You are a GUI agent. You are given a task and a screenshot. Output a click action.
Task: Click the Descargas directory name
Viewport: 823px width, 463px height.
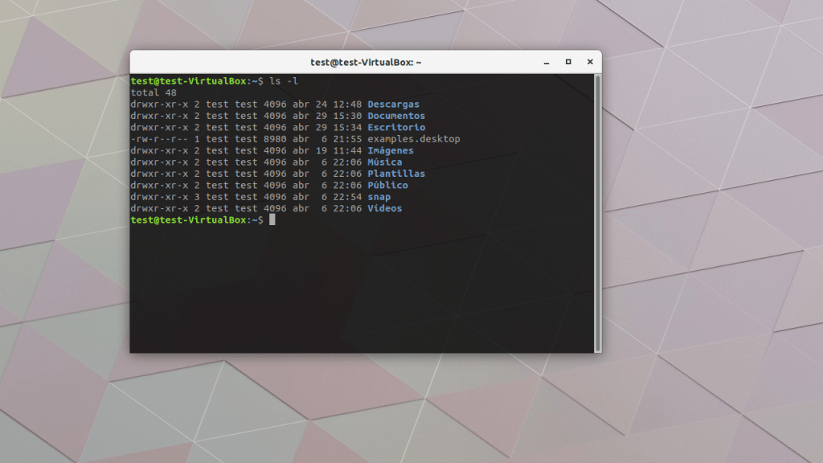(393, 104)
